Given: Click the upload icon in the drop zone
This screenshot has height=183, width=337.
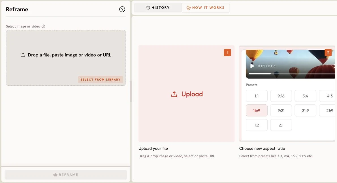Looking at the screenshot, I should pos(23,55).
